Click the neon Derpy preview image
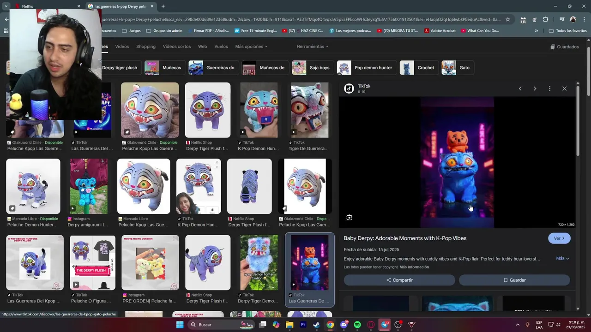This screenshot has height=332, width=591. pyautogui.click(x=457, y=162)
